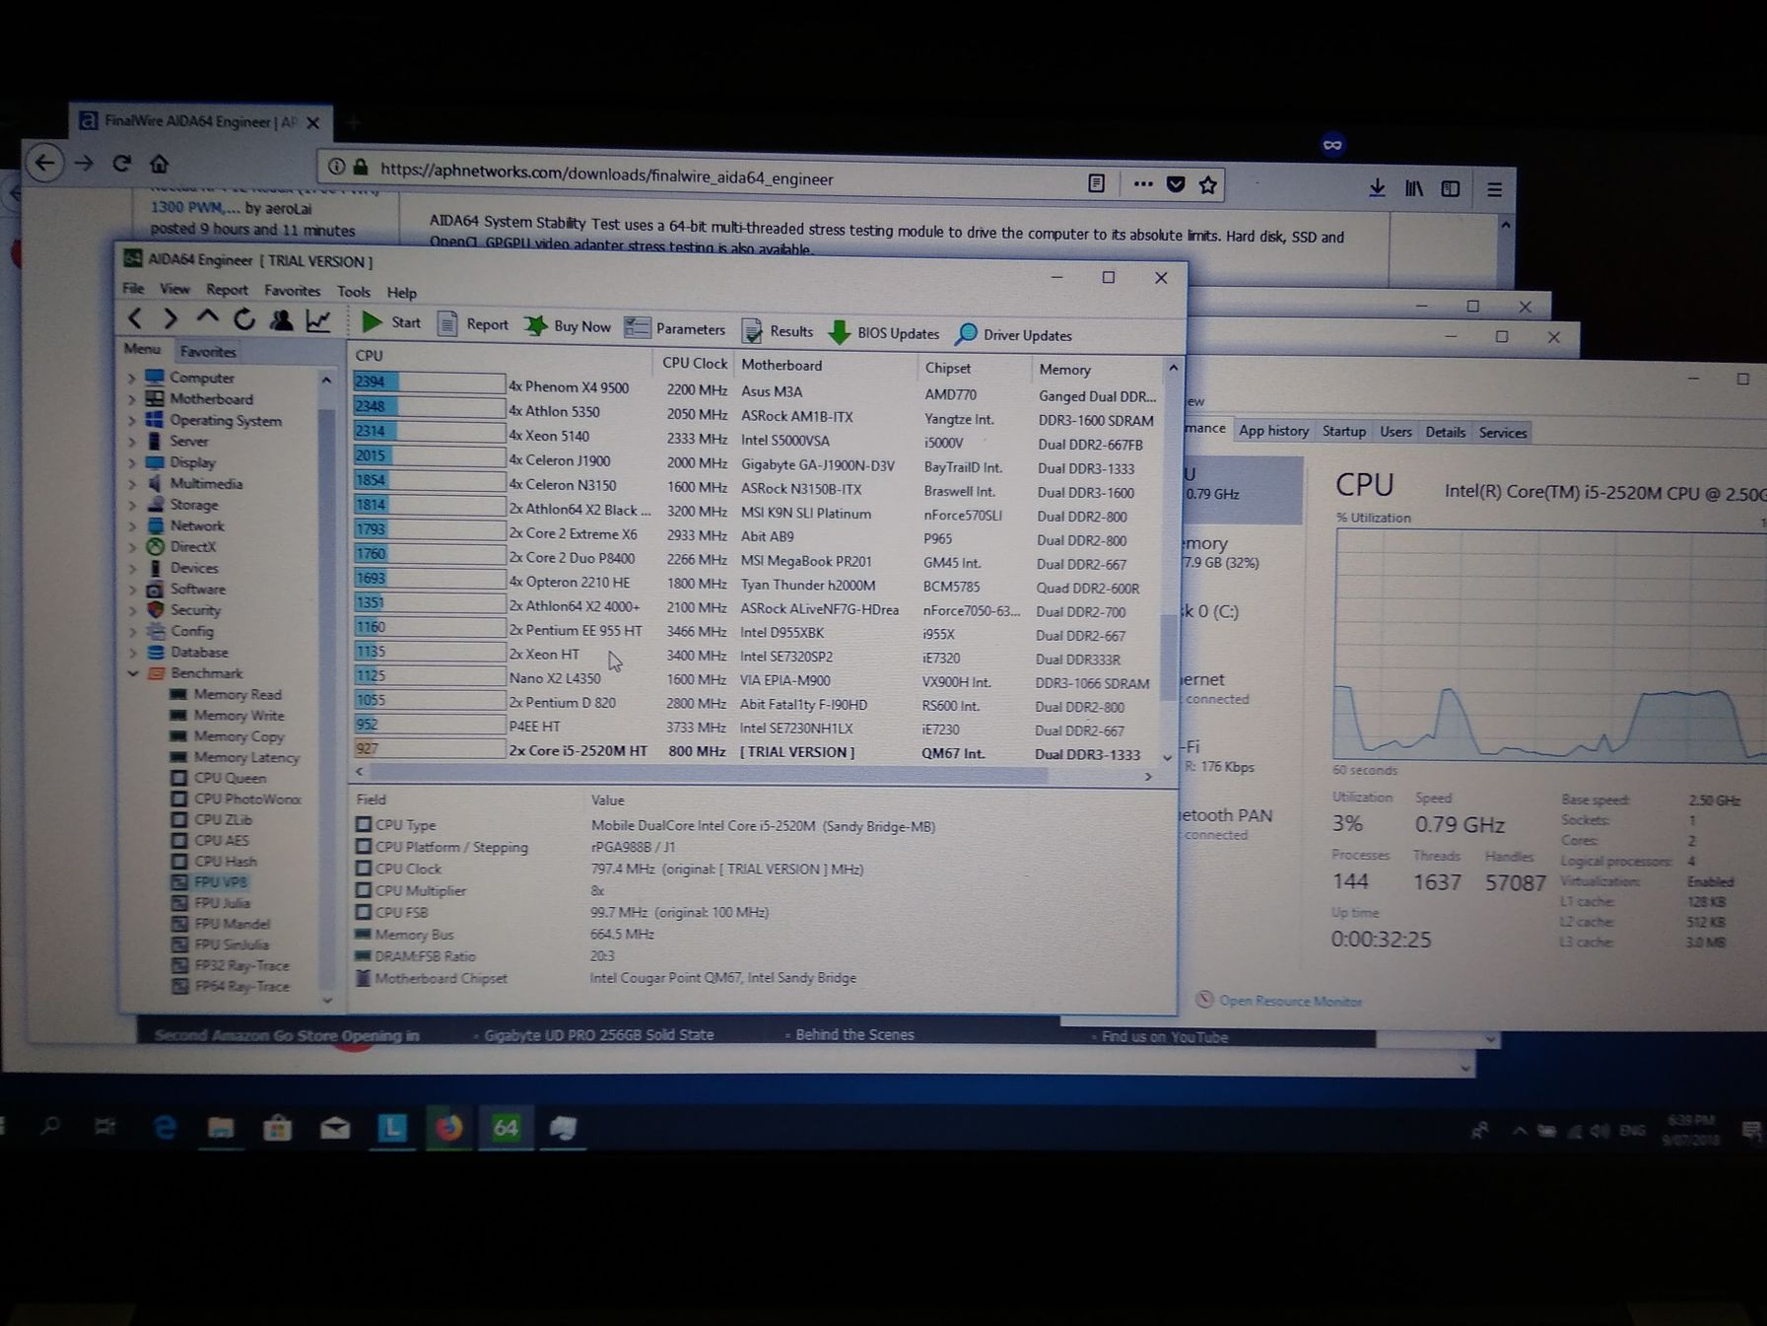This screenshot has height=1326, width=1767.
Task: Open the Startup tab in Task Manager
Action: pyautogui.click(x=1343, y=432)
